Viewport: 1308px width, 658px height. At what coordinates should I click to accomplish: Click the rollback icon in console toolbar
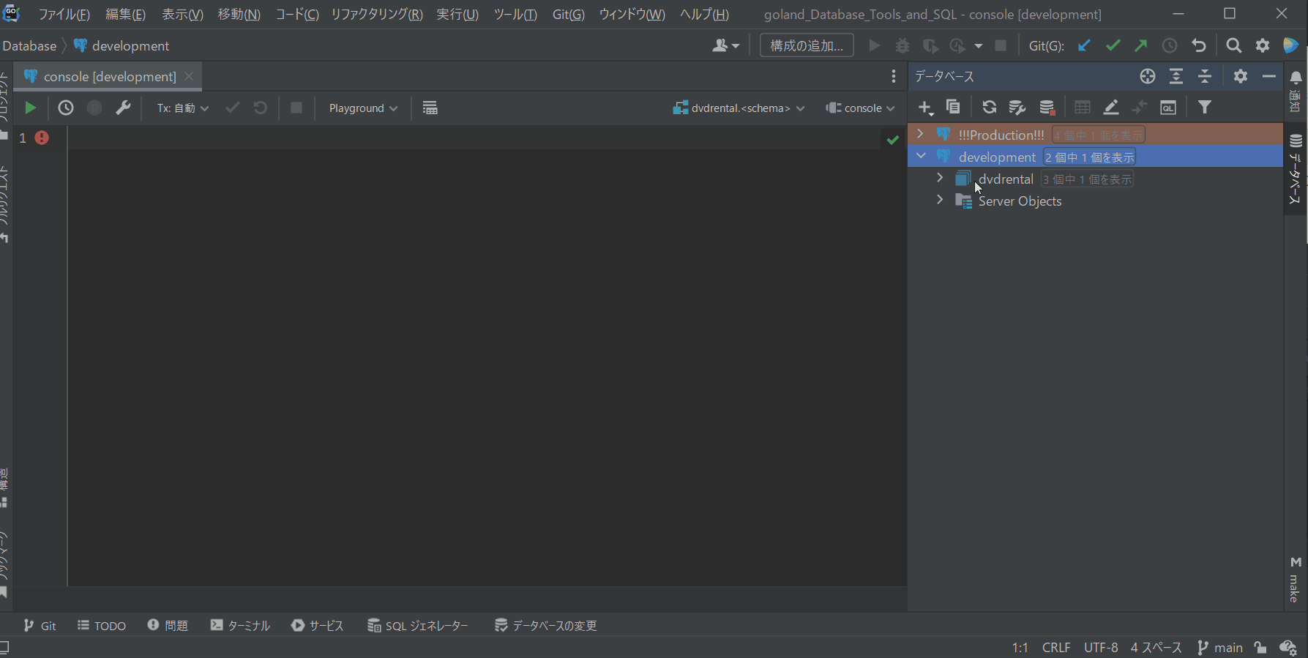click(x=261, y=108)
